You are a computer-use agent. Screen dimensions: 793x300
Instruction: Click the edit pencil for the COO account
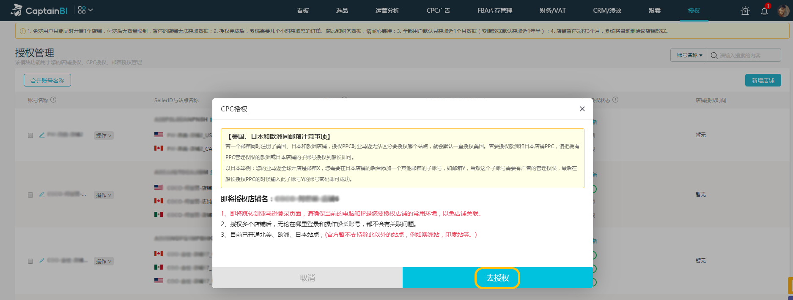42,261
